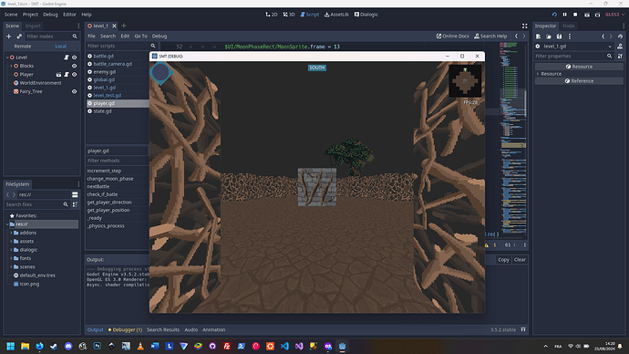Open the AssetLib workspace
Screen dimensions: 629x354
pyautogui.click(x=336, y=15)
